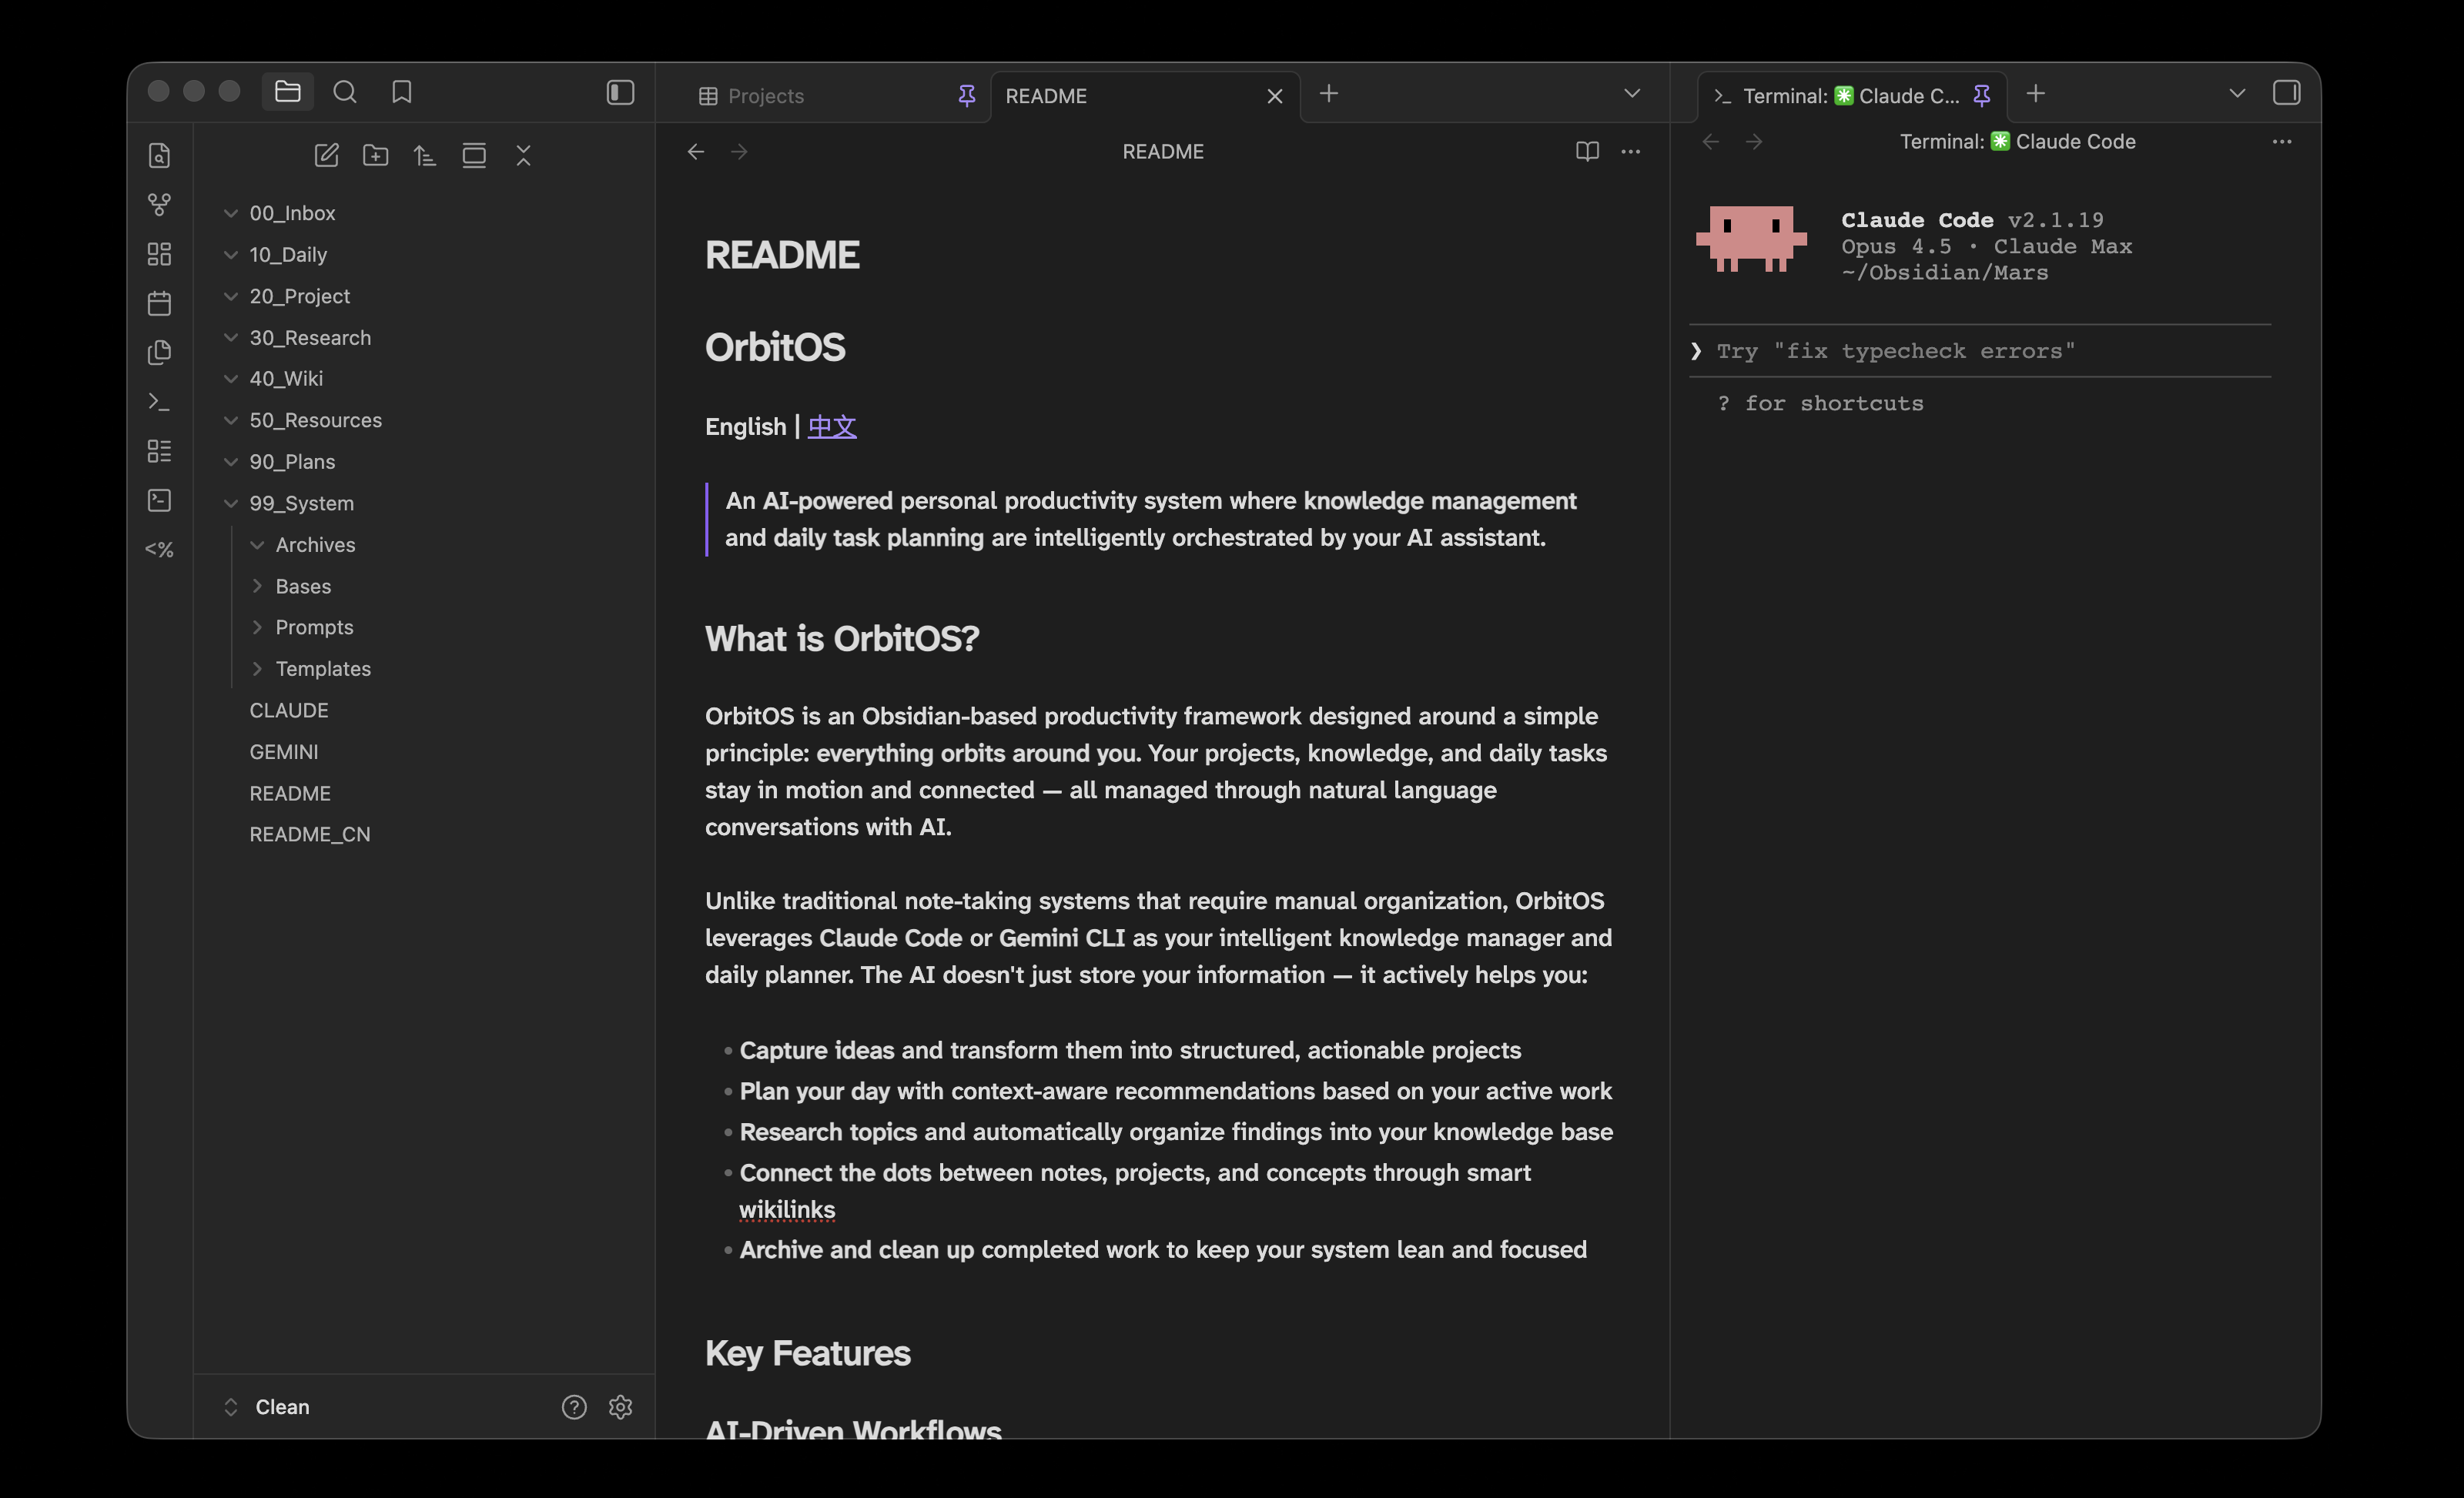
Task: Expand the Prompts folder
Action: 314,627
